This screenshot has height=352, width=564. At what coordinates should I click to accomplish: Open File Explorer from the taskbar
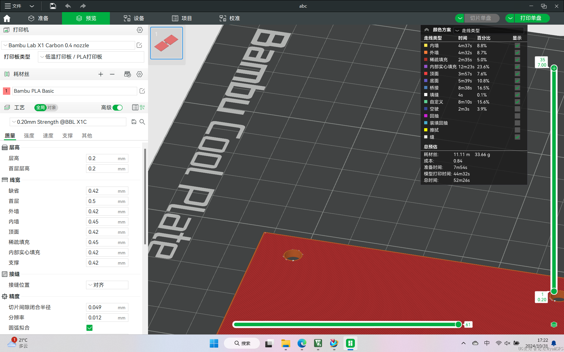[x=286, y=343]
